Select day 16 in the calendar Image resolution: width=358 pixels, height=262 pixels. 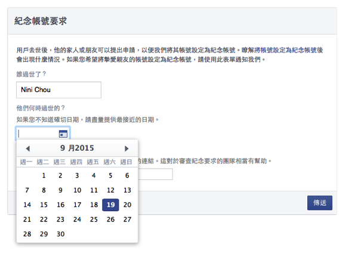[60, 205]
